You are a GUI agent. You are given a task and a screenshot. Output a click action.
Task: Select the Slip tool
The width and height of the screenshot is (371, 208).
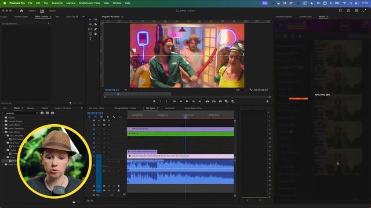pyautogui.click(x=90, y=29)
